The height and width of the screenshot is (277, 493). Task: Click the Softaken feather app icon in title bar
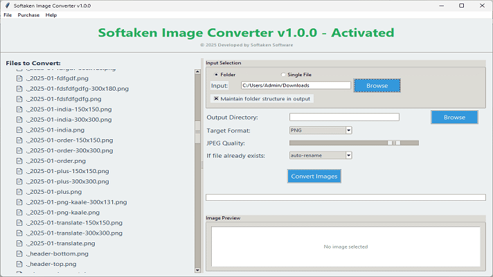(x=8, y=6)
